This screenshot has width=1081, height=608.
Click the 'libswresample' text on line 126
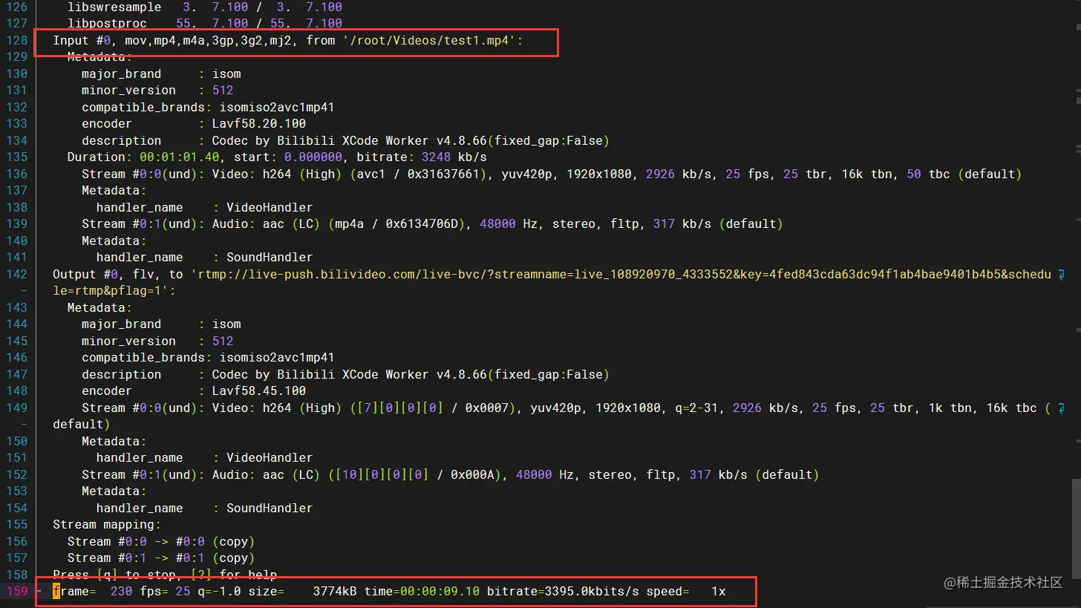114,7
